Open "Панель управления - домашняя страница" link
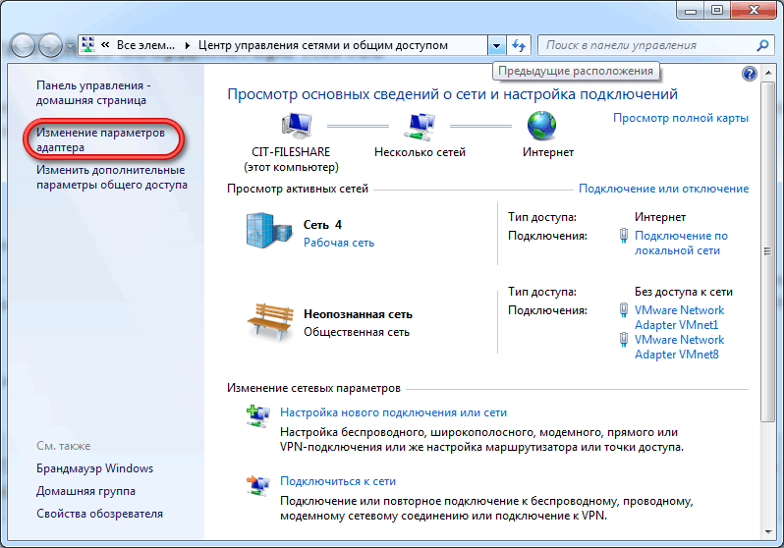The width and height of the screenshot is (784, 548). [93, 93]
